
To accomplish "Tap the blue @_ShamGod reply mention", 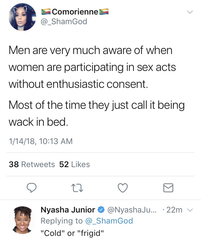I will point(109,221).
